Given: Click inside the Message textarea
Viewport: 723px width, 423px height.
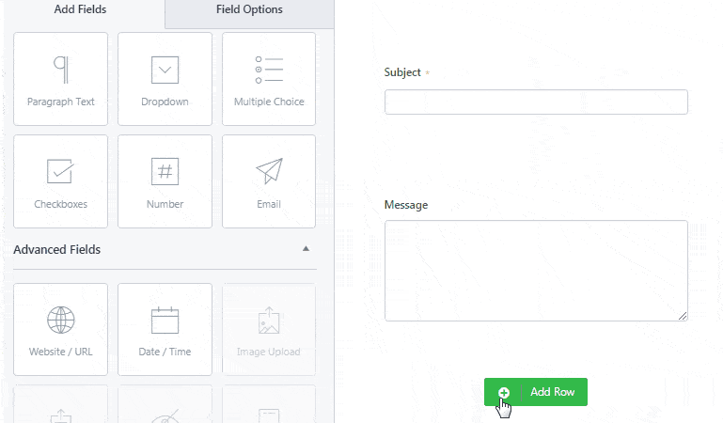Looking at the screenshot, I should pyautogui.click(x=536, y=271).
